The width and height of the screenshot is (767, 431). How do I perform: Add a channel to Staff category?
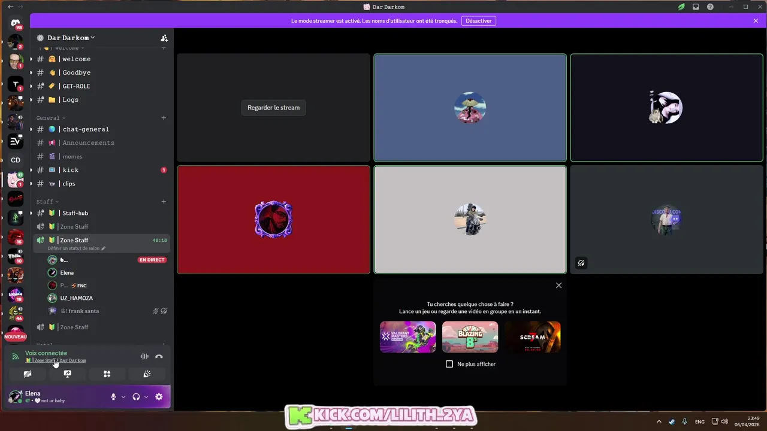pos(164,202)
